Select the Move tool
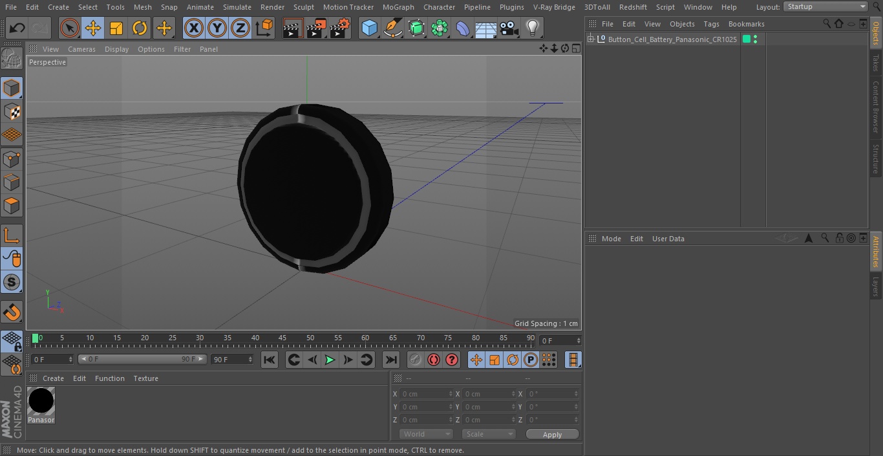The image size is (883, 456). click(x=93, y=28)
